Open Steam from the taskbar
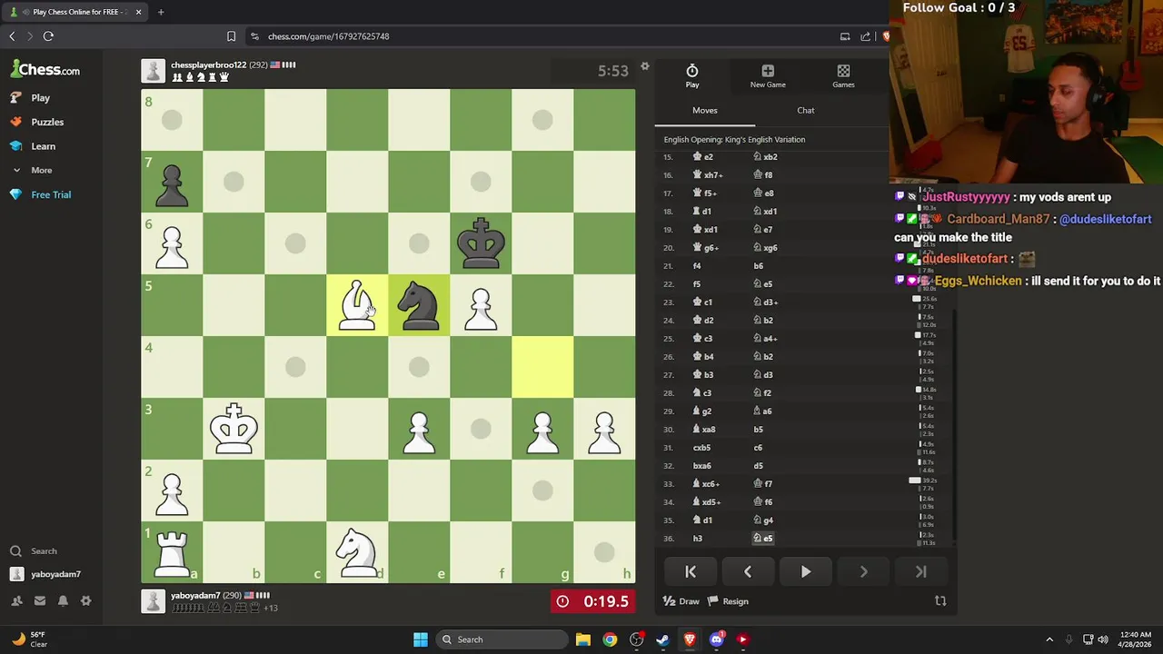Image resolution: width=1163 pixels, height=654 pixels. click(662, 639)
